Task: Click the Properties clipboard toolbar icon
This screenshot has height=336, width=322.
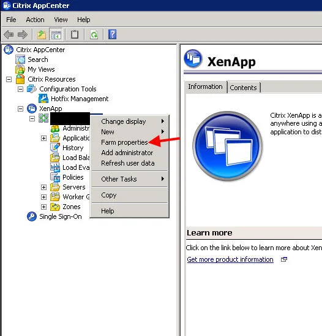Action: pos(75,34)
